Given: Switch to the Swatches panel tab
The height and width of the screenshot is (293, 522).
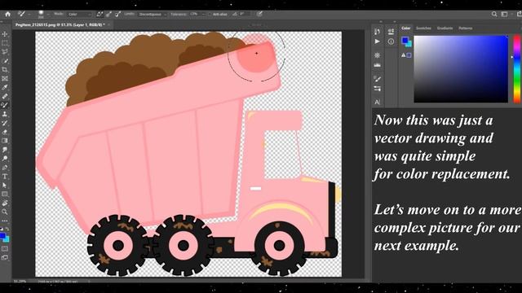Looking at the screenshot, I should tap(423, 28).
